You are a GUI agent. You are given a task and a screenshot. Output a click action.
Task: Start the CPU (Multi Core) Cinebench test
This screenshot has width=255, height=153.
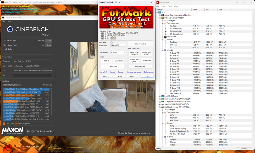click(49, 41)
